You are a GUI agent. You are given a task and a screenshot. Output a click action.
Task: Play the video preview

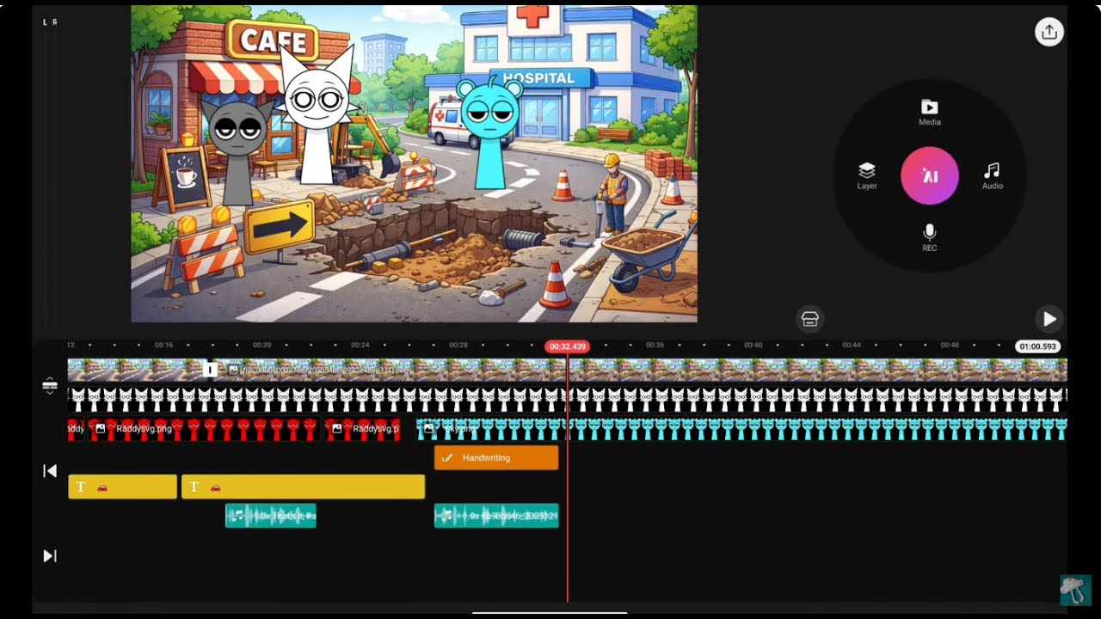click(x=1049, y=319)
